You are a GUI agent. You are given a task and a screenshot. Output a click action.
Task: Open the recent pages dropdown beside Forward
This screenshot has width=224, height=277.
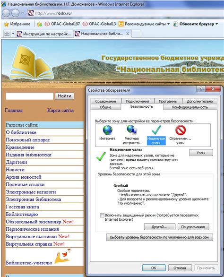(23, 13)
